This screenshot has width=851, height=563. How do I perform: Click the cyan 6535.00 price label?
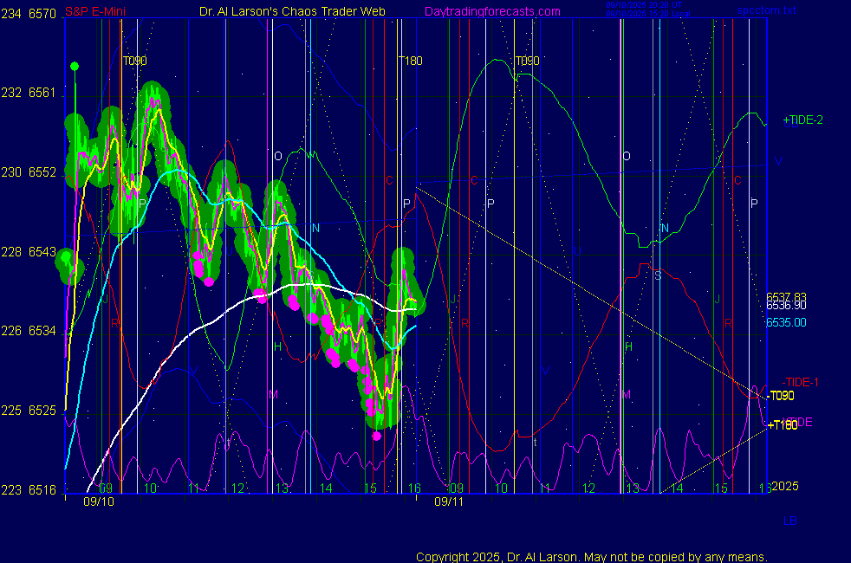(785, 322)
